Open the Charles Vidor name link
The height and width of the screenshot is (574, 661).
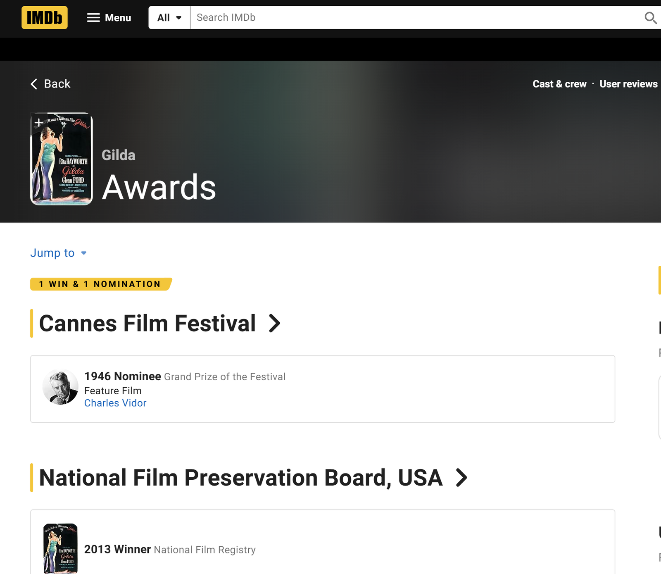point(115,403)
